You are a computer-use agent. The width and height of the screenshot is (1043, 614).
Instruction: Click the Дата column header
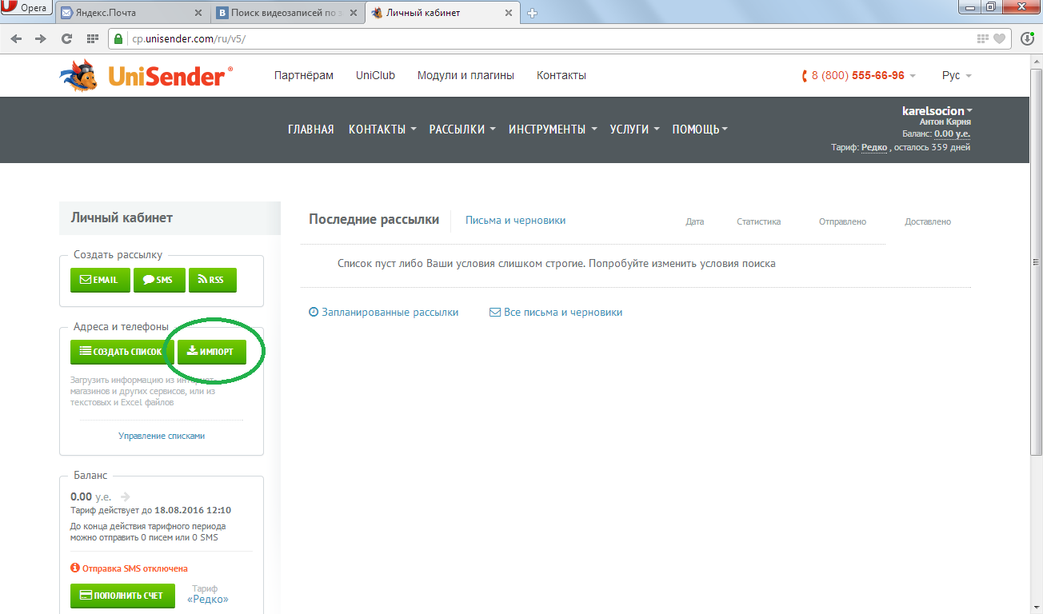695,221
